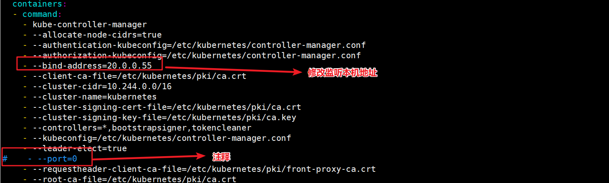The height and width of the screenshot is (183, 609).
Task: Click the containers: key line
Action: click(39, 4)
